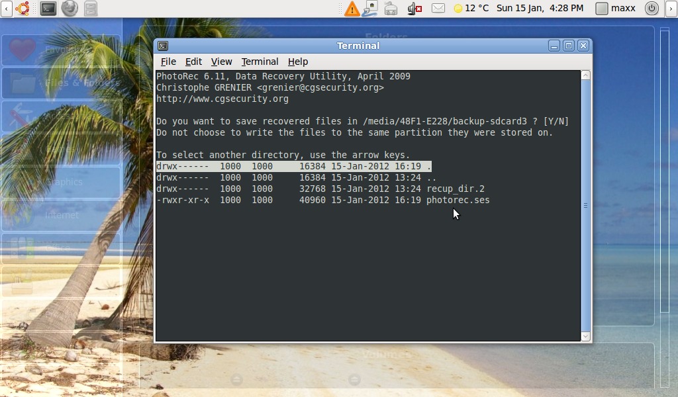Click the [Y/N] prompt text
Screen dimensions: 678x397
click(556, 121)
